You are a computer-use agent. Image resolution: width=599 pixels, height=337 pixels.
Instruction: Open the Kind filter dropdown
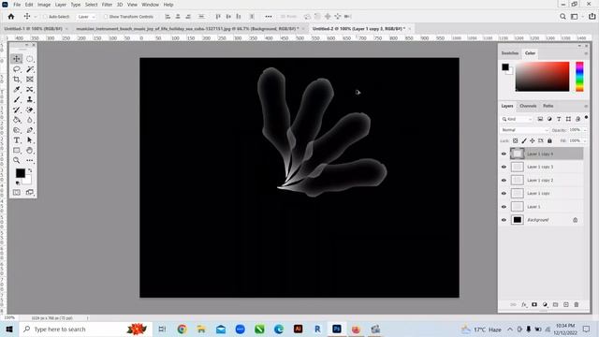(x=517, y=119)
